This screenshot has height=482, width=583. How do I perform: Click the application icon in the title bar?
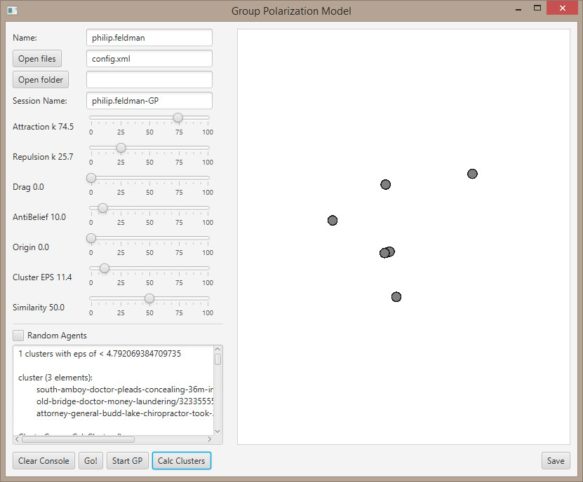(x=12, y=11)
